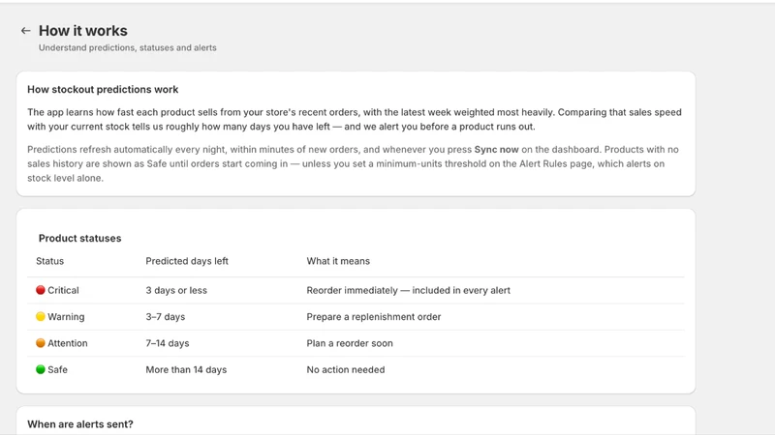Screen dimensions: 775x435
Task: Click the green Safe status dot
Action: pyautogui.click(x=41, y=369)
